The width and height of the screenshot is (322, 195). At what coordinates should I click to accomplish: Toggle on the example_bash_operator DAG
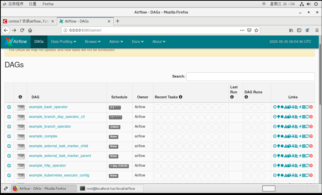point(20,107)
